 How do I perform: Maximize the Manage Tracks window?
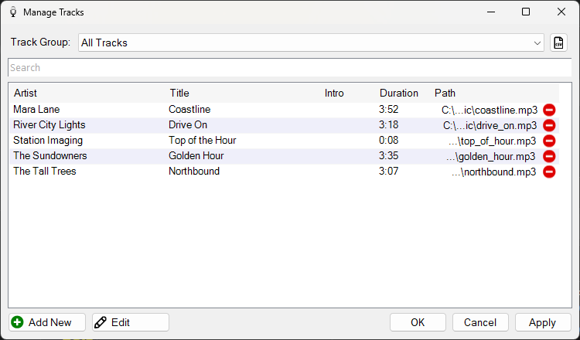click(x=526, y=12)
